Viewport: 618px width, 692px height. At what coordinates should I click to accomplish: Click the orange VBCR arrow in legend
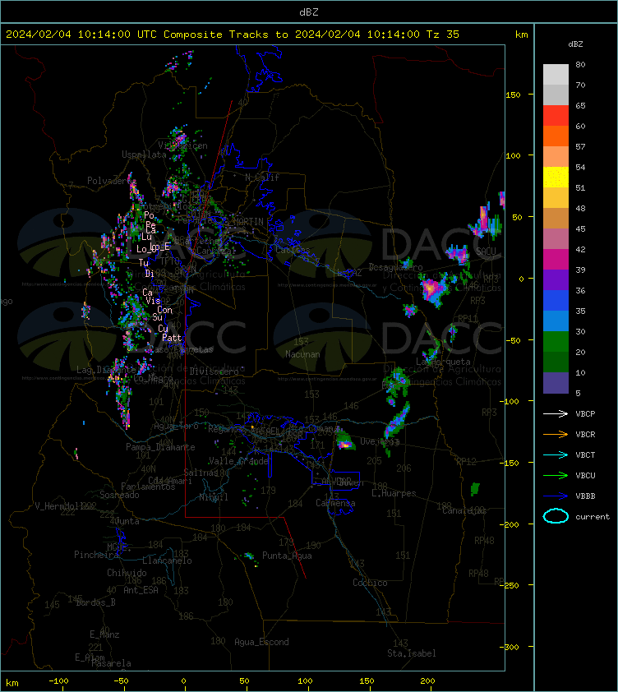pyautogui.click(x=556, y=434)
